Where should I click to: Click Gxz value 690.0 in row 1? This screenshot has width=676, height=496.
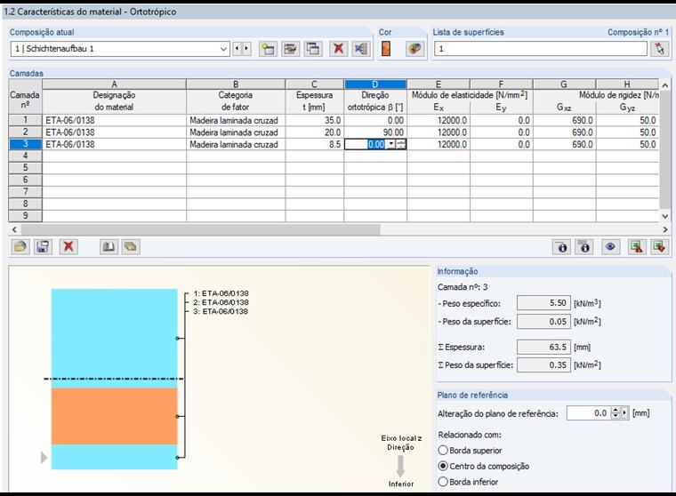click(x=564, y=120)
